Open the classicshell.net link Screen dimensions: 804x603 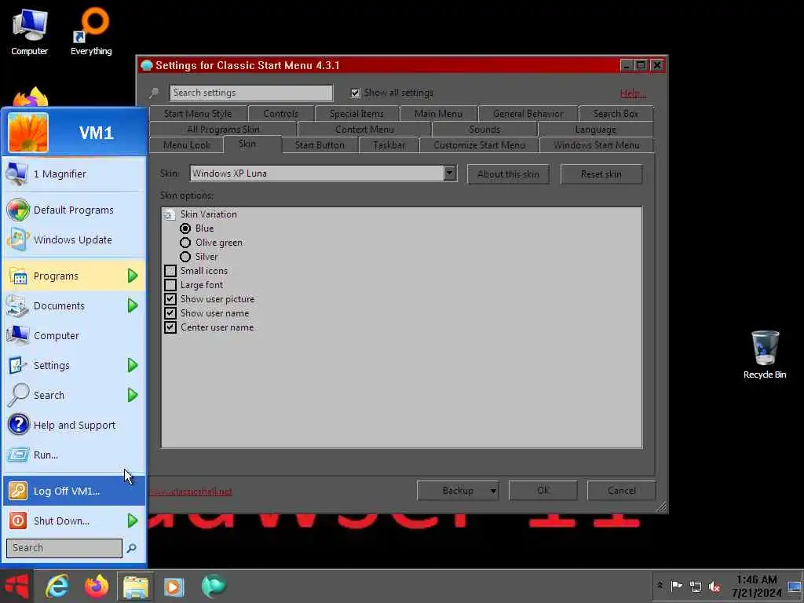191,492
